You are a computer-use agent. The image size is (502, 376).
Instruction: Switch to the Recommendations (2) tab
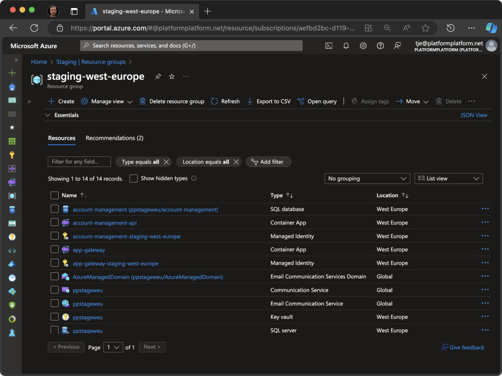[x=114, y=138]
